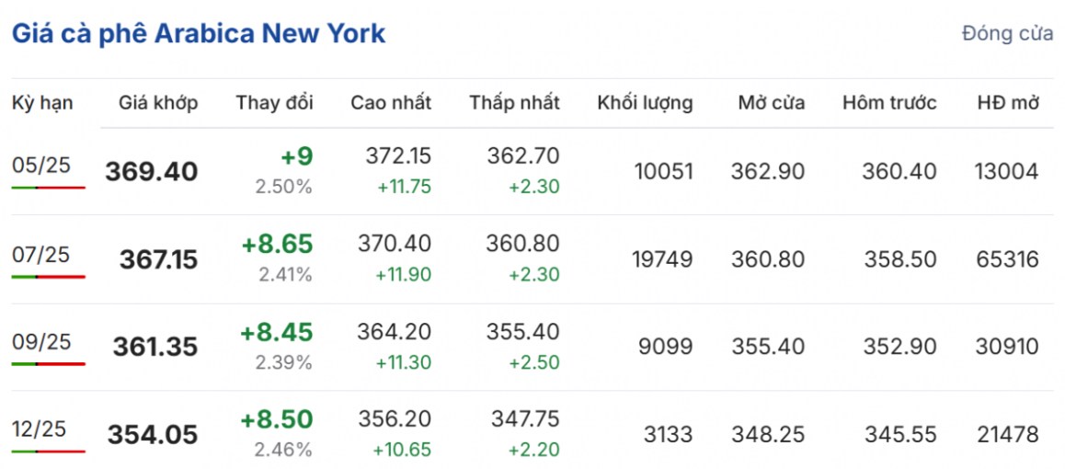Click the HĐ mở column header
This screenshot has width=1065, height=469.
[1007, 102]
